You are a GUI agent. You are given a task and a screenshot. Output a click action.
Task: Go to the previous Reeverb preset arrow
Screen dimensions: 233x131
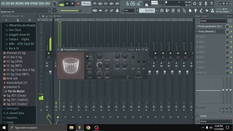click(x=137, y=50)
